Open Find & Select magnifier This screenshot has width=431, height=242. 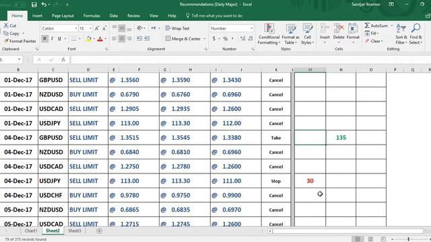pyautogui.click(x=416, y=34)
